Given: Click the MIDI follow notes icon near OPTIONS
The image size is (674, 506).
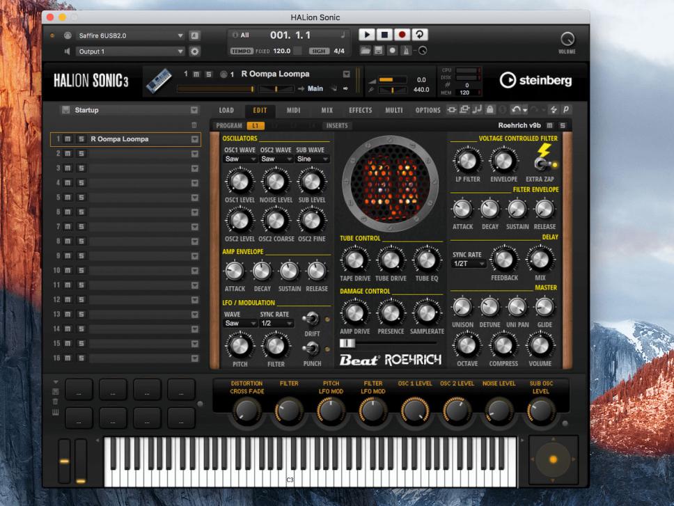Looking at the screenshot, I should pos(477,111).
